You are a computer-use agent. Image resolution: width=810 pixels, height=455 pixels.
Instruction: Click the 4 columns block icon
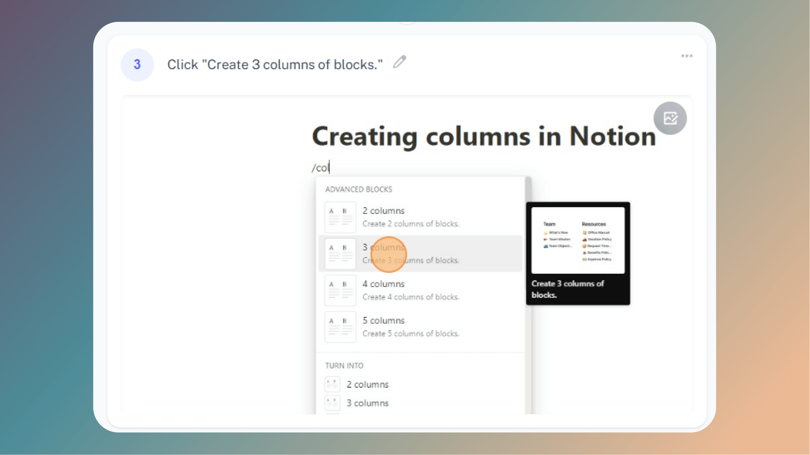340,290
